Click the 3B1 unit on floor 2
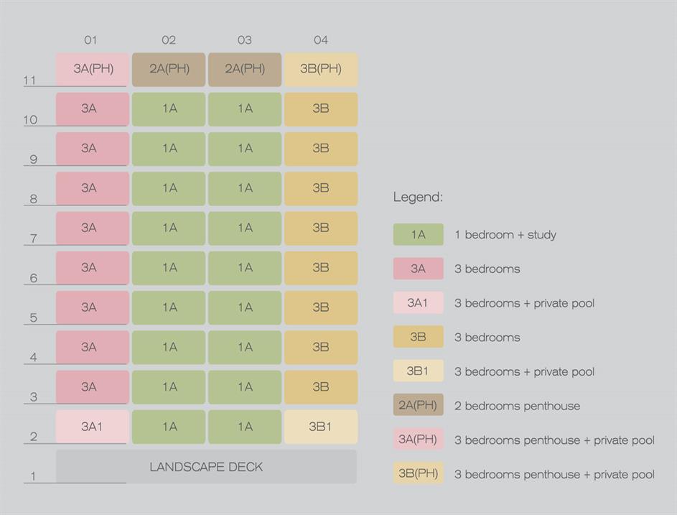677x515 pixels. (321, 427)
